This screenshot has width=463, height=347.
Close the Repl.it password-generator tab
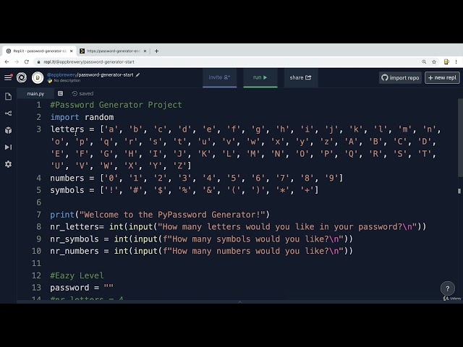click(71, 51)
